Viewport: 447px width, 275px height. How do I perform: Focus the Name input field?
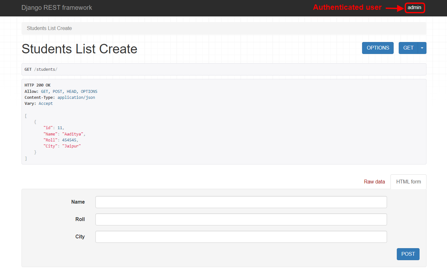point(241,202)
